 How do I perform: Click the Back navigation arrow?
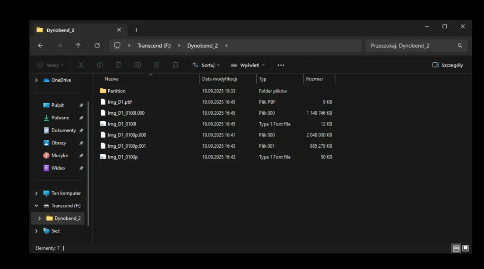click(40, 46)
